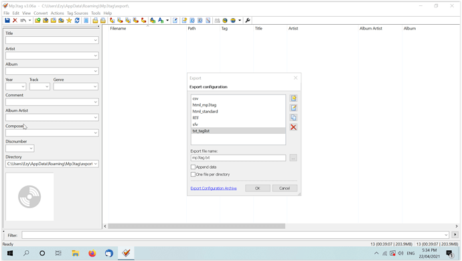Expand the Title field dropdown
The width and height of the screenshot is (462, 261).
(96, 40)
